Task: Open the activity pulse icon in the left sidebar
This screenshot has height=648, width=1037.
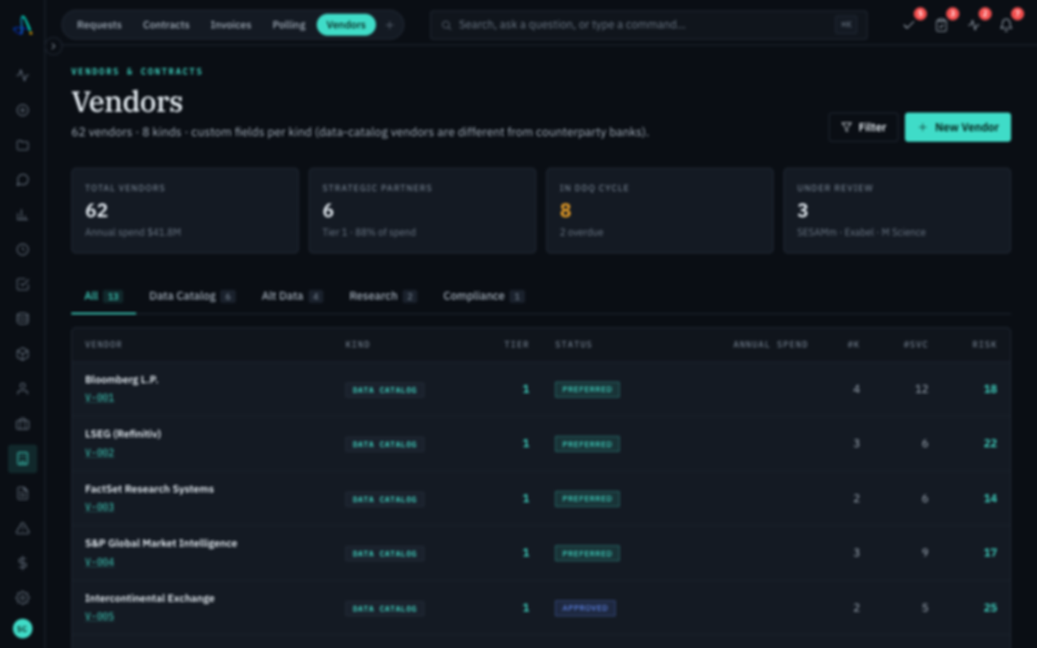Action: coord(23,75)
